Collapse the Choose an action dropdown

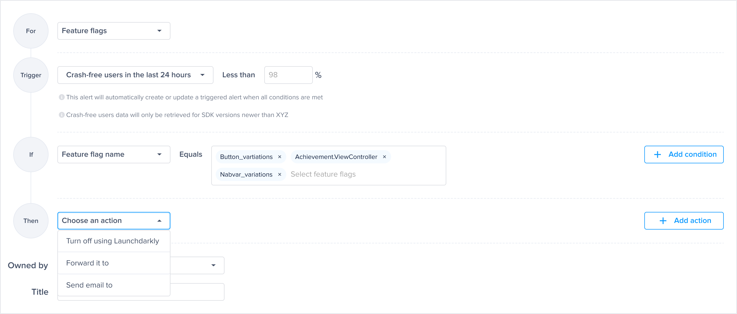[114, 221]
